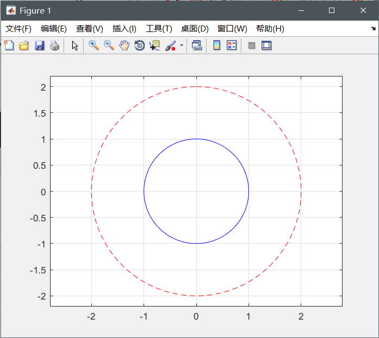Click the Hide Plot Tools icon
Viewport: 379px width, 338px height.
click(252, 46)
